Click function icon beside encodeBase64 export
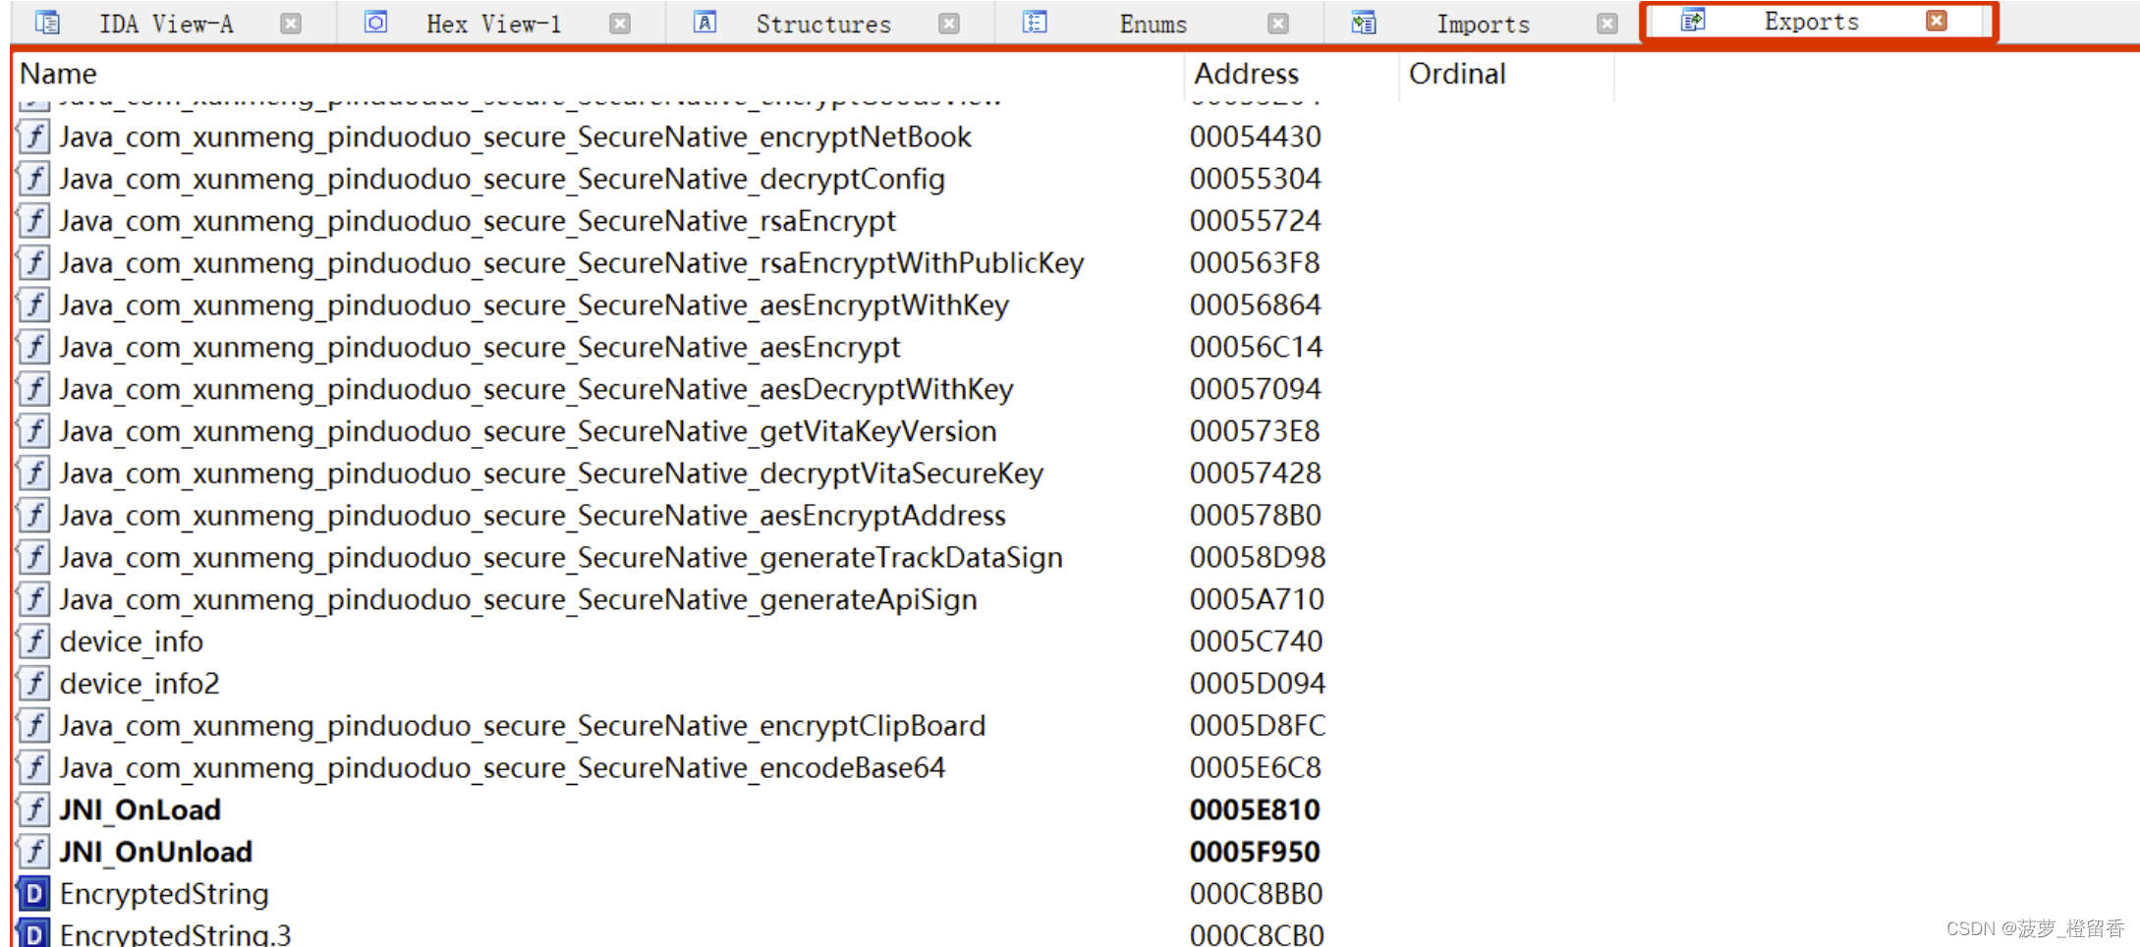 (x=34, y=768)
